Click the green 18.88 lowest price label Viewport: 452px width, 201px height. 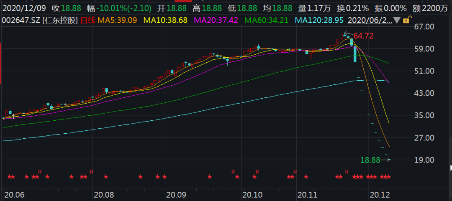pyautogui.click(x=370, y=160)
